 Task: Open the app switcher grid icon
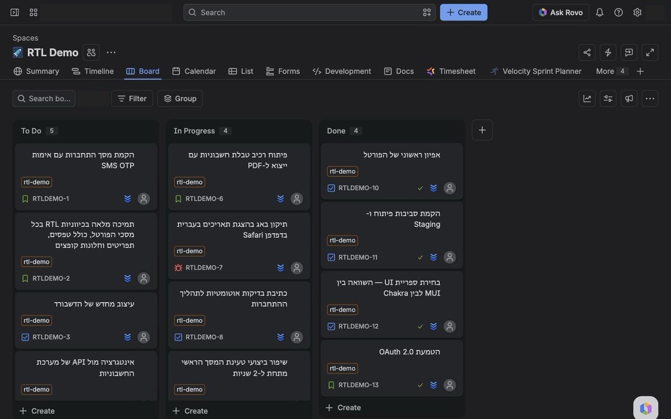click(x=34, y=12)
